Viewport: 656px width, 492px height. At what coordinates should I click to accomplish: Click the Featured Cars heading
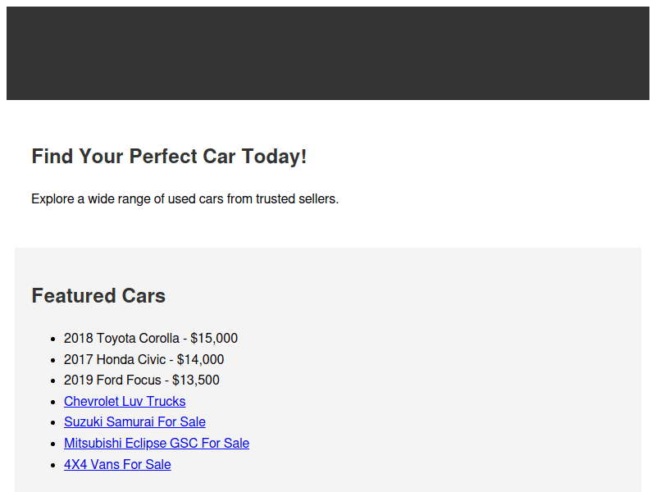(x=98, y=296)
